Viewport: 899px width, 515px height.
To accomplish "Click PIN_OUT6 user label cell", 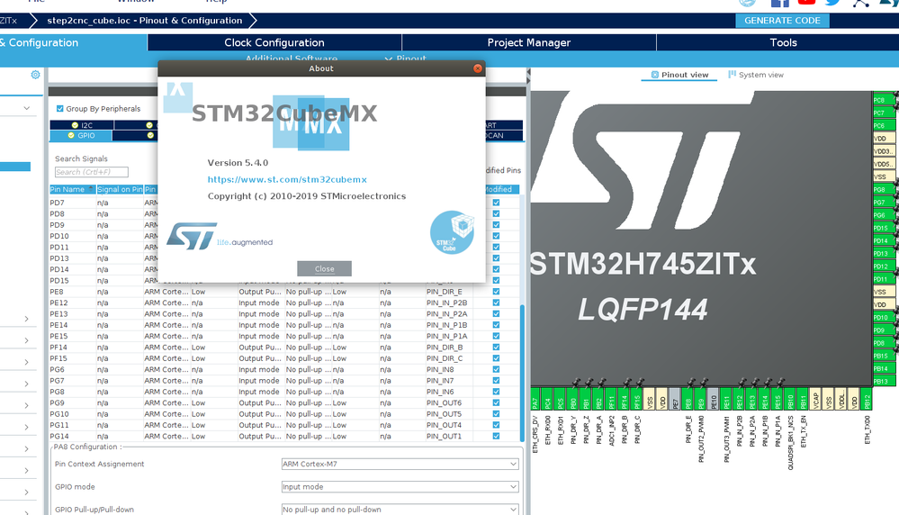I will coord(449,402).
